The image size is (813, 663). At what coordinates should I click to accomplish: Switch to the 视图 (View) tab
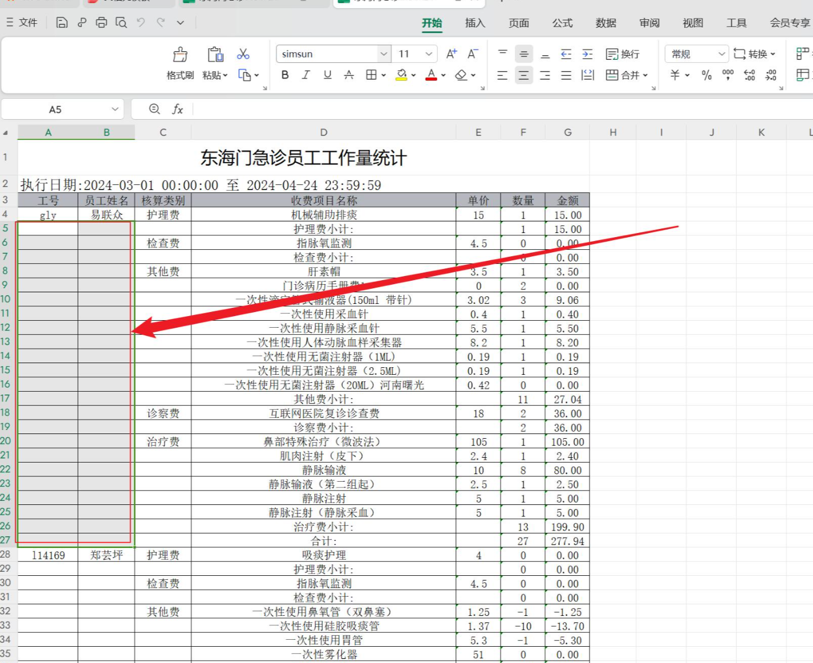693,23
